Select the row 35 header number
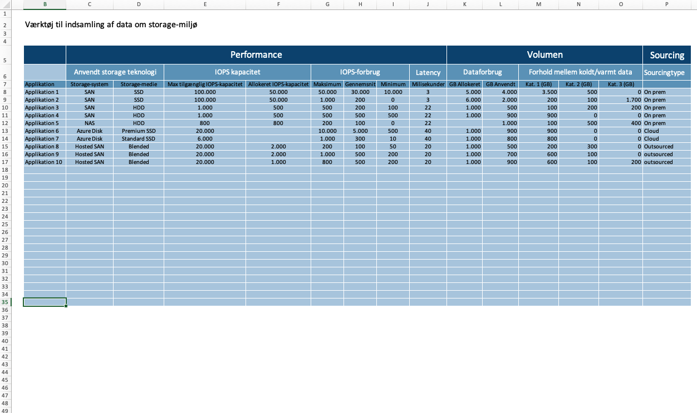697x413 pixels. pyautogui.click(x=5, y=302)
